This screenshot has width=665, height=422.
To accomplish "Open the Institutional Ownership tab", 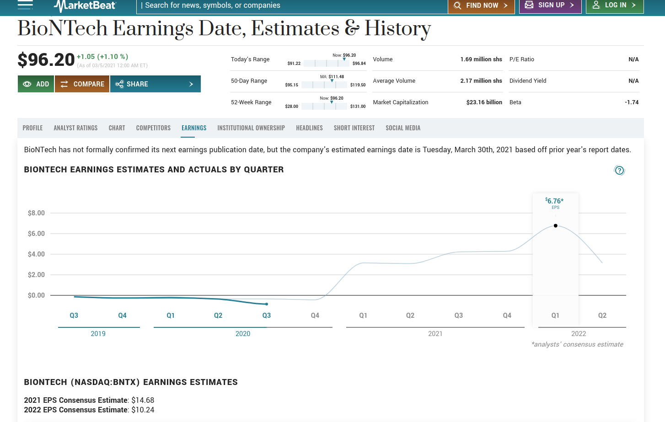I will [251, 128].
